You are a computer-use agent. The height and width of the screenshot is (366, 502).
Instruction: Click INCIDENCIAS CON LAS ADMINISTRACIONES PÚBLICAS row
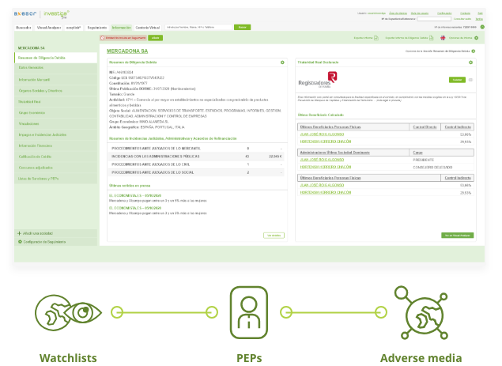[x=196, y=157]
